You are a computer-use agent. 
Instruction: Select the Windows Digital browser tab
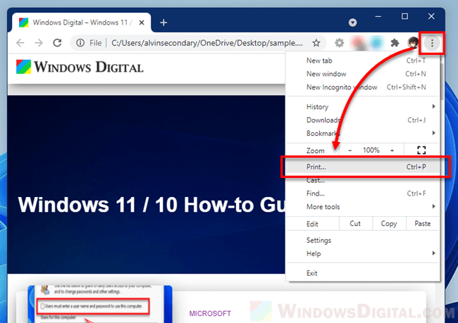81,23
